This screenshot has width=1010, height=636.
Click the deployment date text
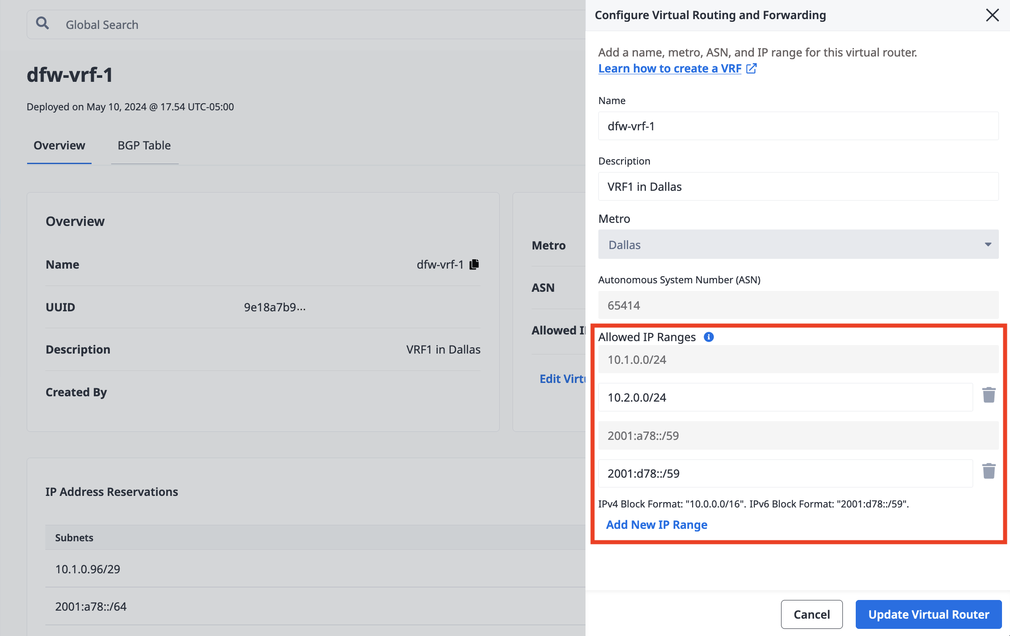130,107
